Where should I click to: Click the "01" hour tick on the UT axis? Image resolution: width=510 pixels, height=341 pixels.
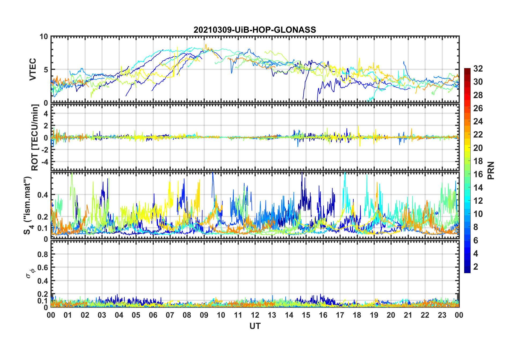click(68, 315)
